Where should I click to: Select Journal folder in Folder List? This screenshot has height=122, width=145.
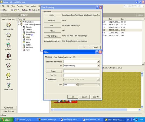tap(28, 40)
